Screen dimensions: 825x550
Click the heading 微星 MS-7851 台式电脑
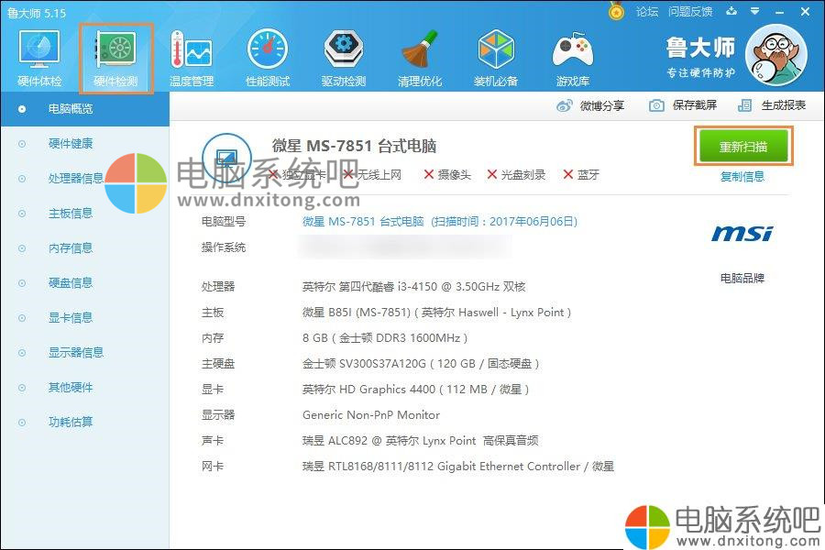point(354,146)
